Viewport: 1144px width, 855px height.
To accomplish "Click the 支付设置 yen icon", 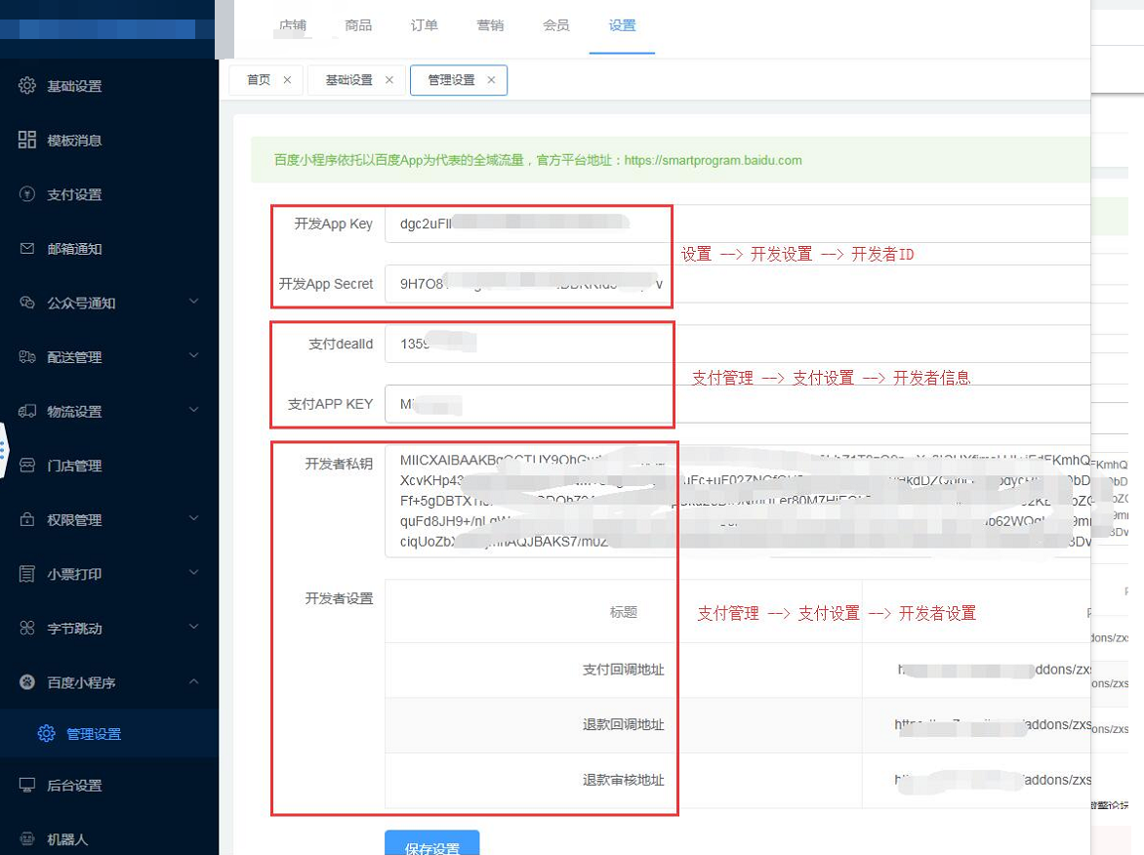I will click(x=27, y=194).
